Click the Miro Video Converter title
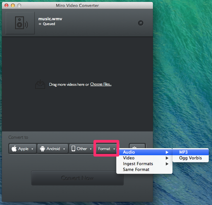 point(77,6)
